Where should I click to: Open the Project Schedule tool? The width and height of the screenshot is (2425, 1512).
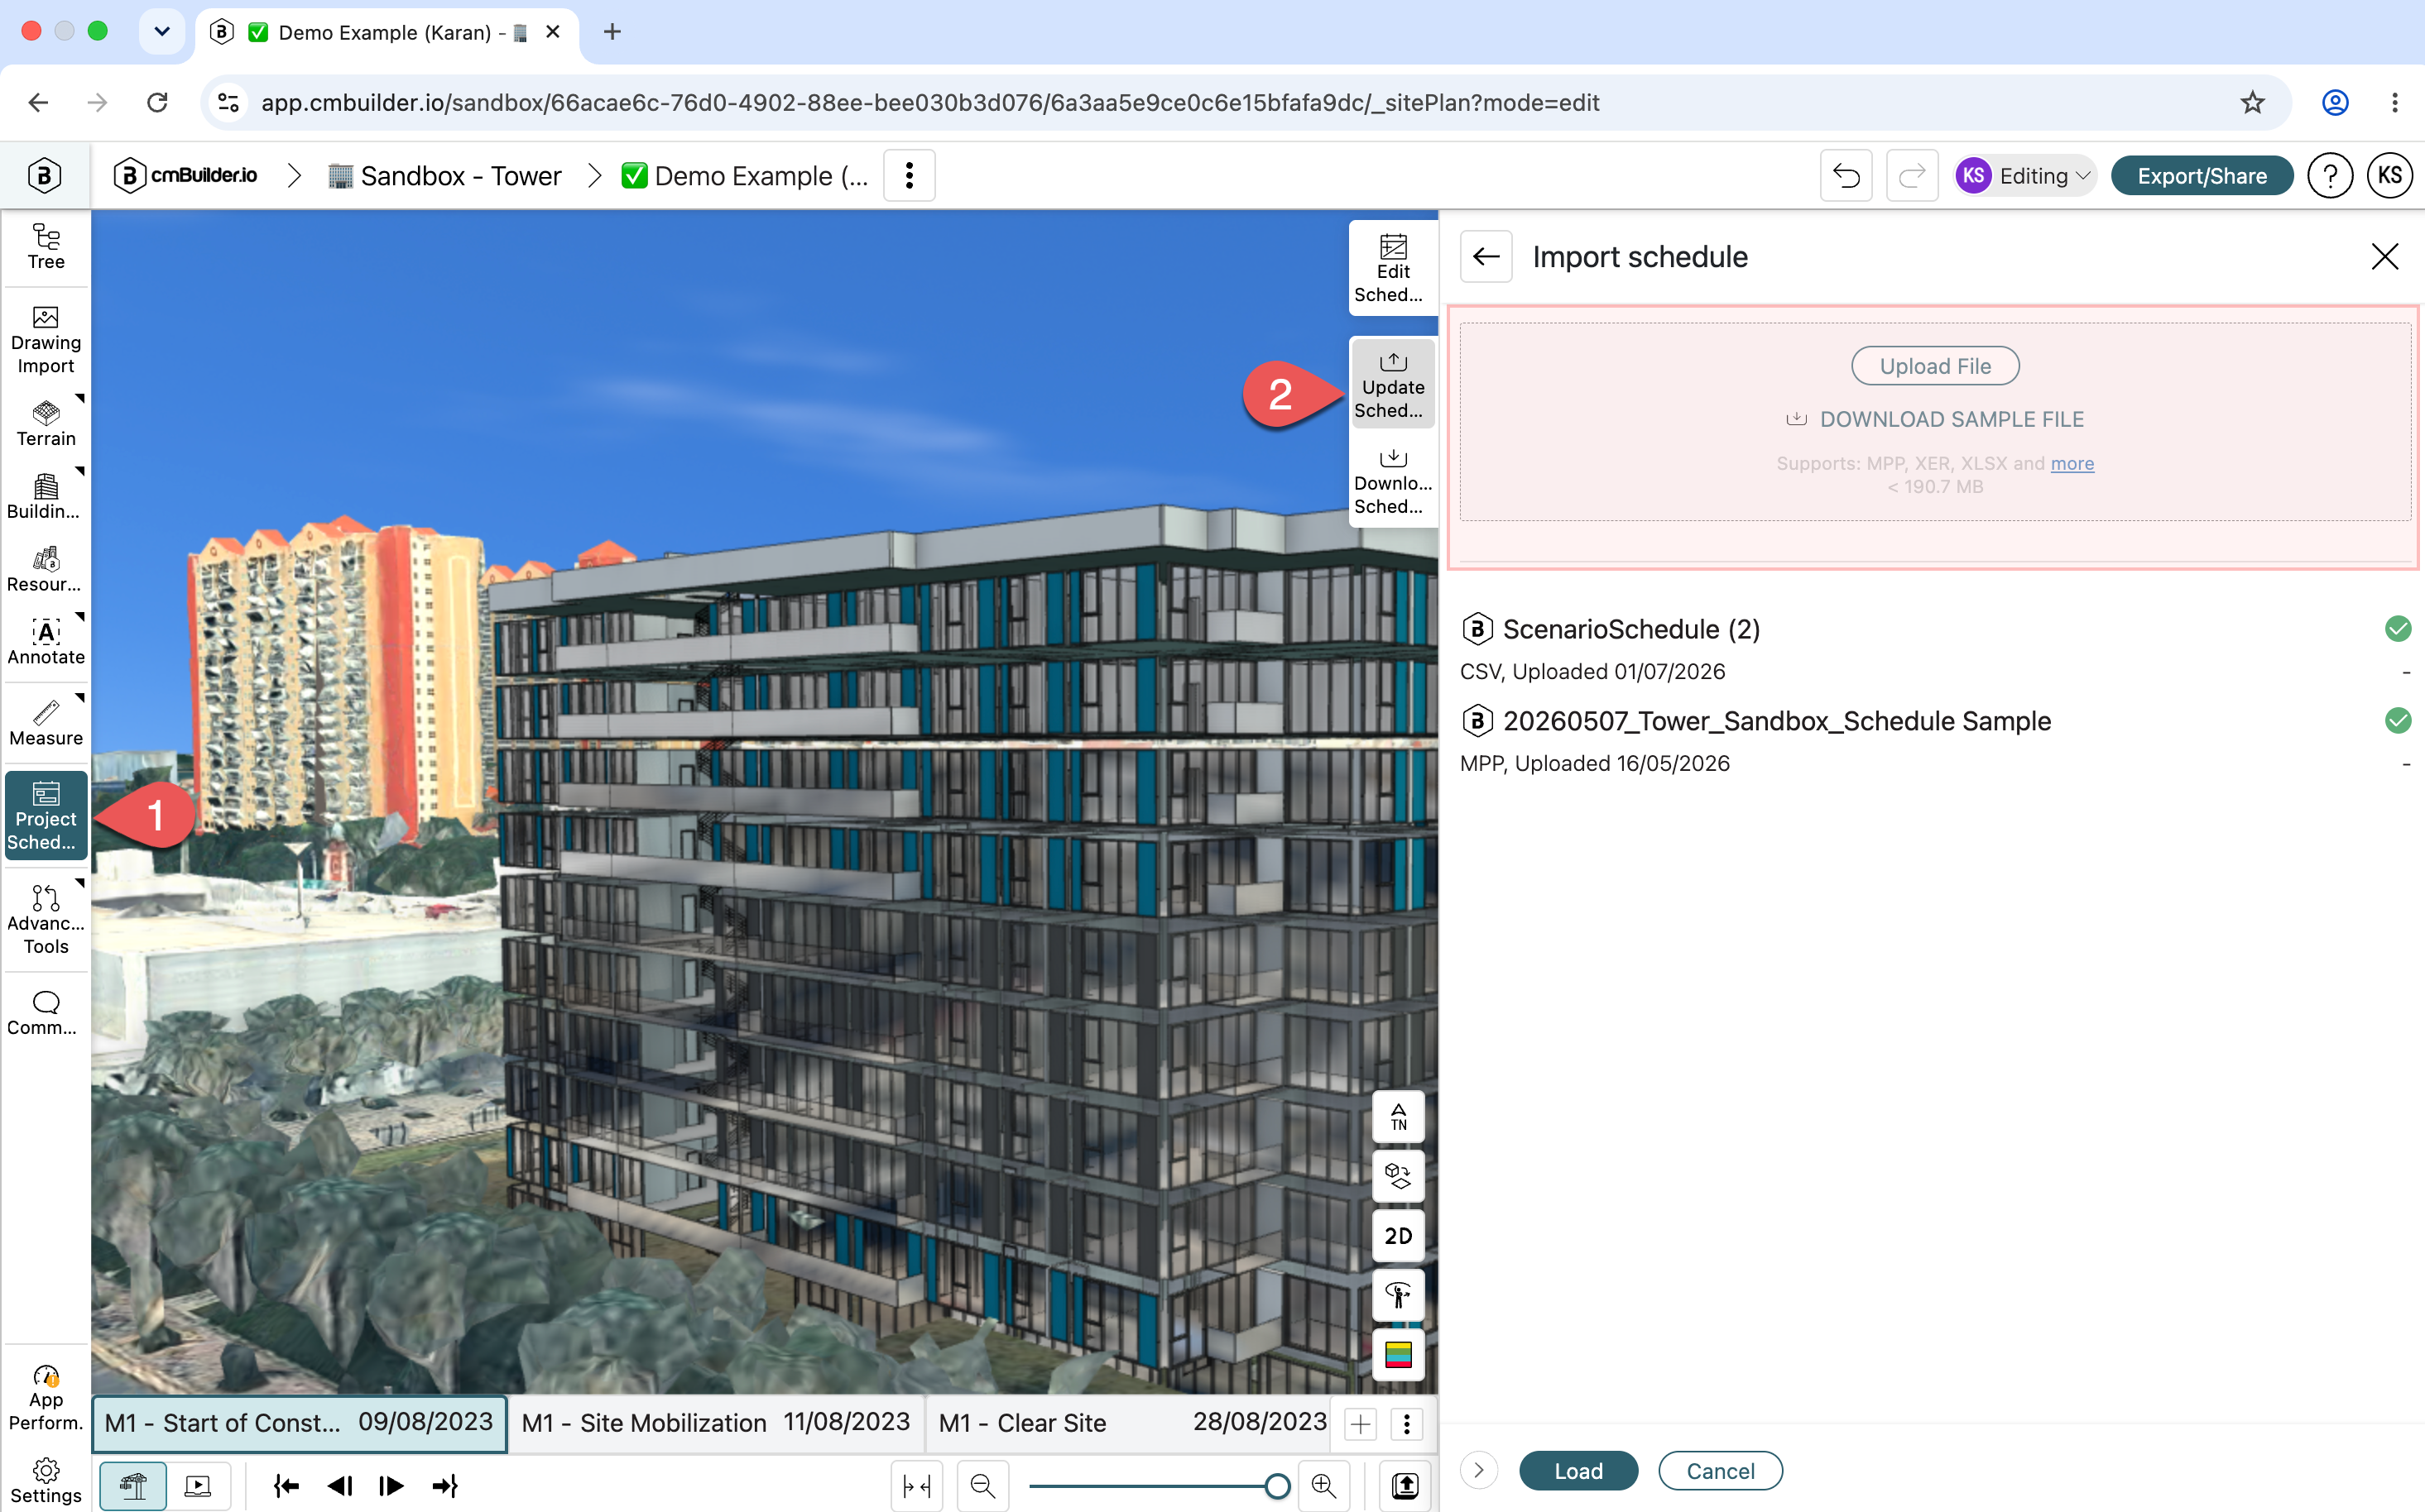46,816
